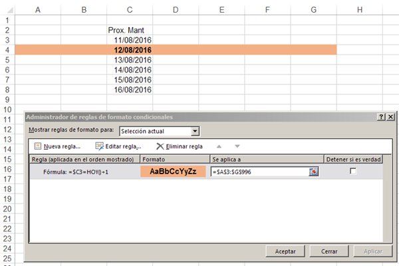Select row 20 header
This screenshot has height=266, width=399.
(x=7, y=209)
